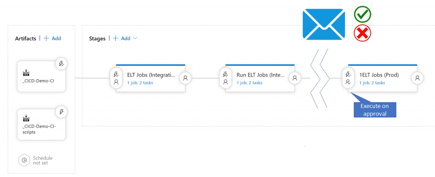Image resolution: width=435 pixels, height=177 pixels.
Task: Open post-deployment conditions of 1ELT Jobs (Prod)
Action: pos(417,78)
